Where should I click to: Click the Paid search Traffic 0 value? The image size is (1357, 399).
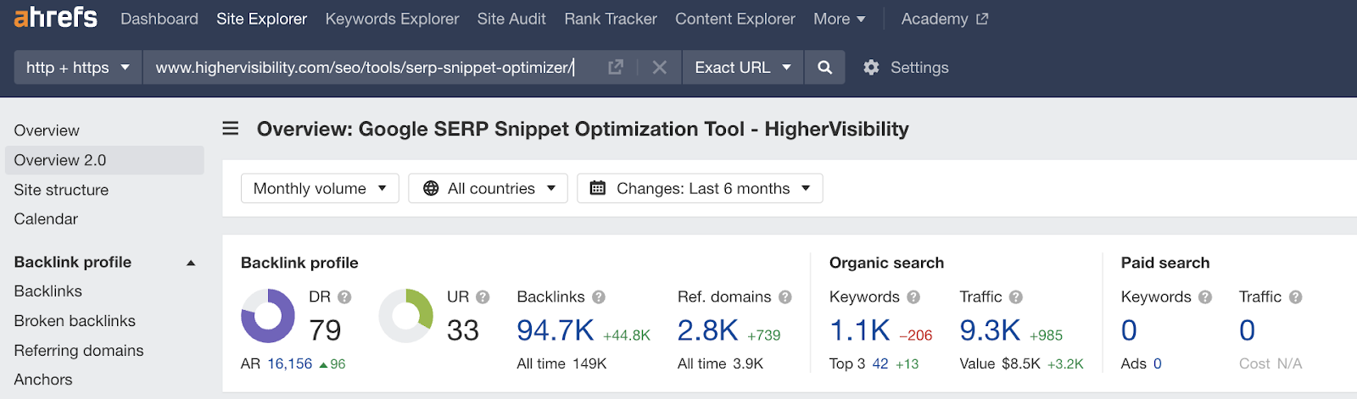pyautogui.click(x=1247, y=330)
